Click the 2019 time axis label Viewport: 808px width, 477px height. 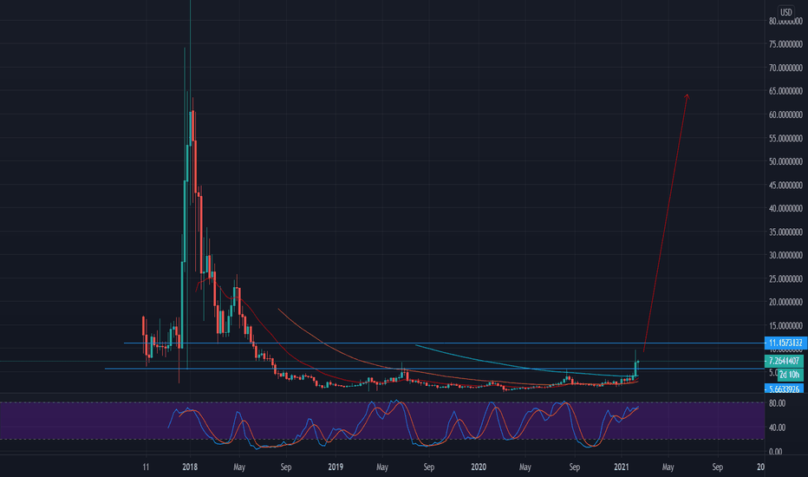pyautogui.click(x=336, y=467)
